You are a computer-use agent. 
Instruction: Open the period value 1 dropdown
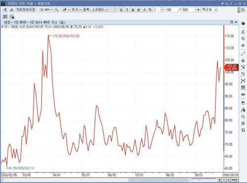(162, 10)
